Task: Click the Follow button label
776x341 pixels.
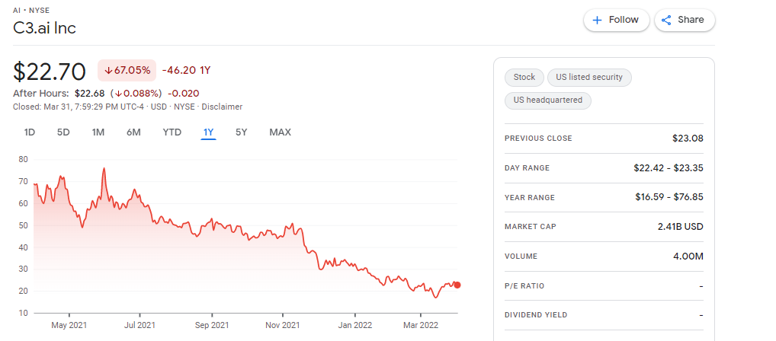Action: pyautogui.click(x=624, y=20)
